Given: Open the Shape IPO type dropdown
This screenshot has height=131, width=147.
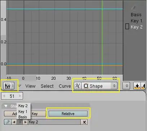Looking at the screenshot, I should pos(99,86).
